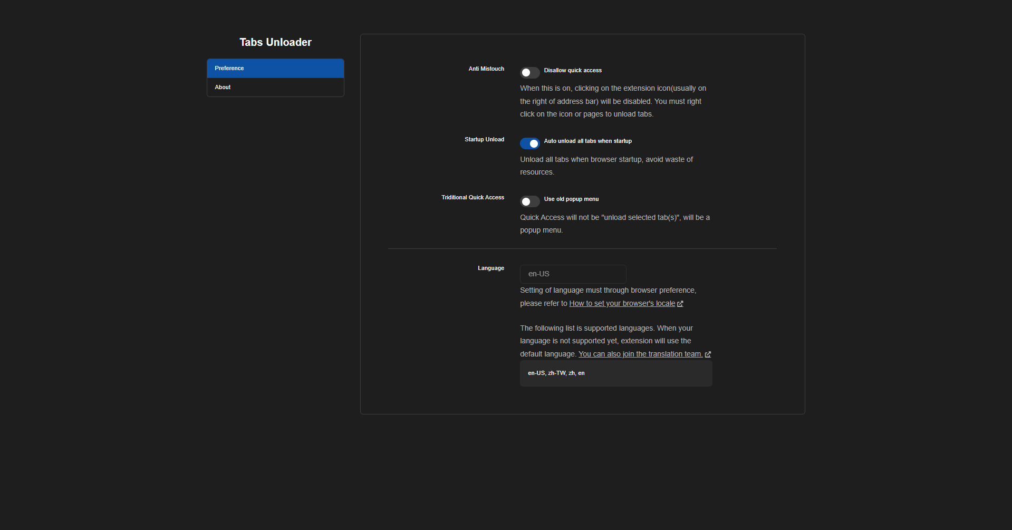Image resolution: width=1012 pixels, height=530 pixels.
Task: Click the Auto unload all tabs when startup text
Action: coord(587,141)
